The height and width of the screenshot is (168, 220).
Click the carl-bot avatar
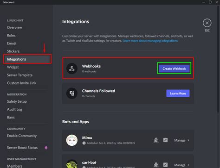click(x=72, y=164)
